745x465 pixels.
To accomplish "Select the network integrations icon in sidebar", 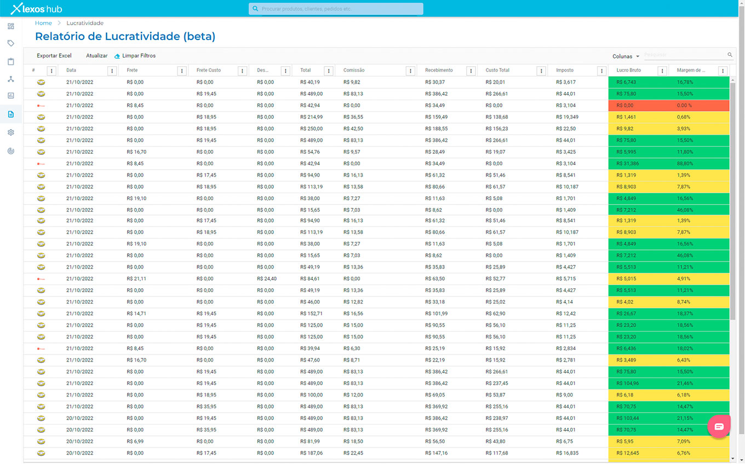I will click(x=11, y=79).
